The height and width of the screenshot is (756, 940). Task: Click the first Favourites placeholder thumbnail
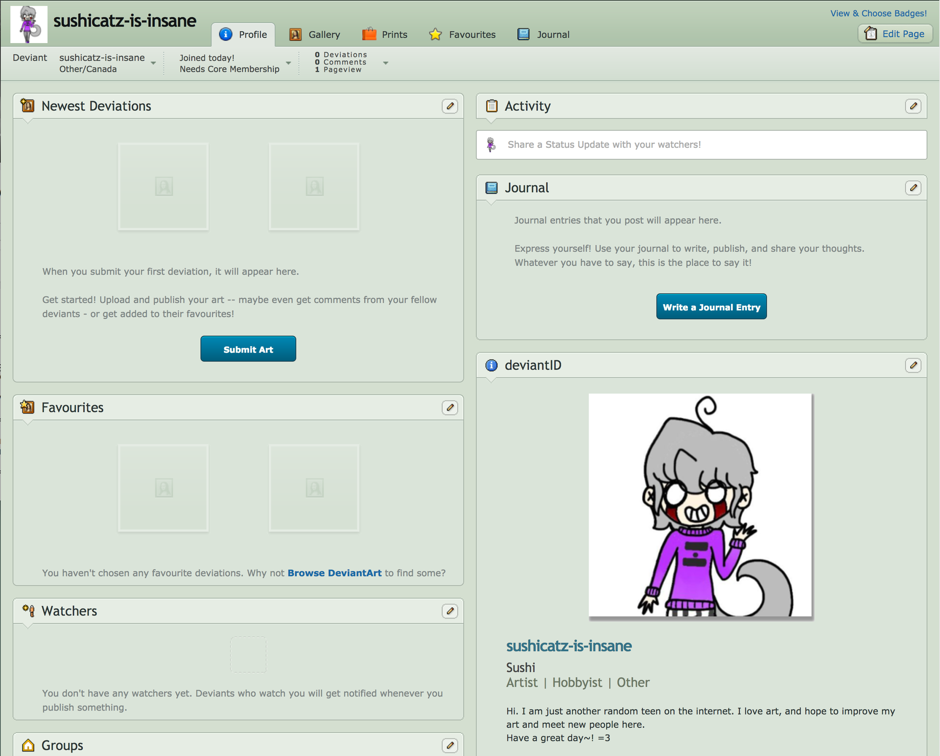pos(164,488)
